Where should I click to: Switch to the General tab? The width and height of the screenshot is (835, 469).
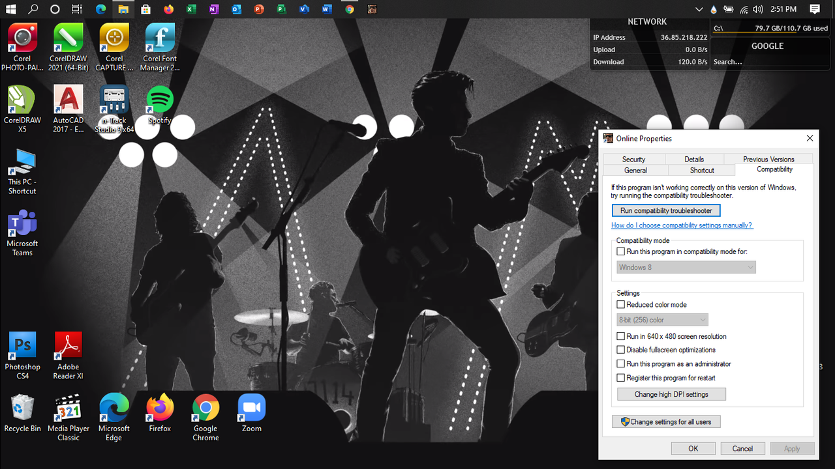635,170
